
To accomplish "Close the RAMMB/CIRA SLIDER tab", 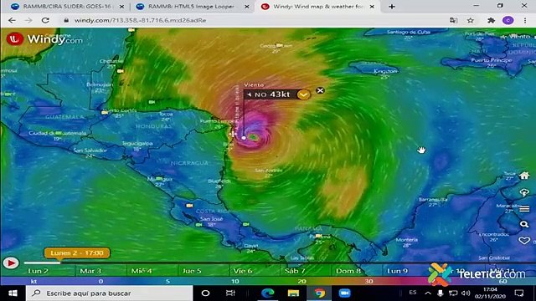I will pos(121,7).
